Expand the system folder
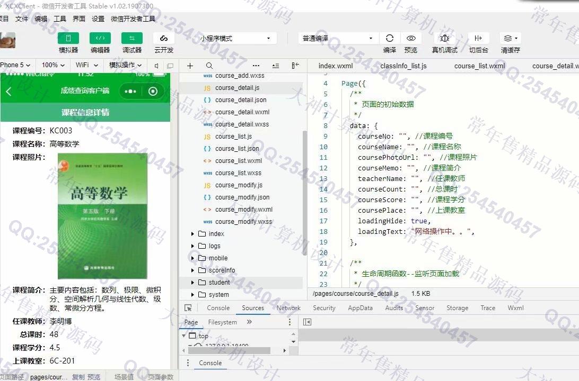 192,295
